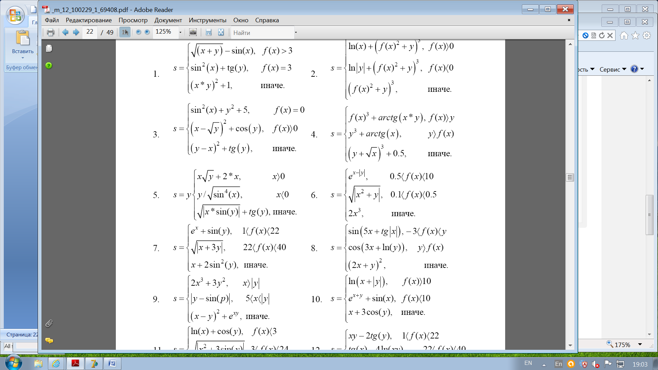
Task: Click the browser Favorites star icon
Action: 635,35
